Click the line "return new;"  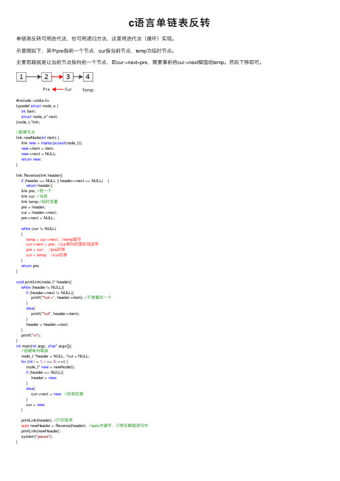(x=31, y=159)
